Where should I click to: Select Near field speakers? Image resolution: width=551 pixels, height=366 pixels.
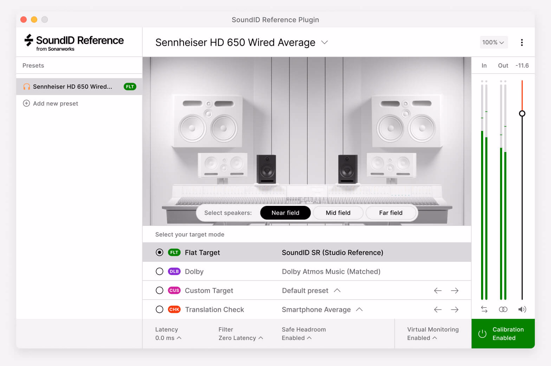[x=285, y=213]
